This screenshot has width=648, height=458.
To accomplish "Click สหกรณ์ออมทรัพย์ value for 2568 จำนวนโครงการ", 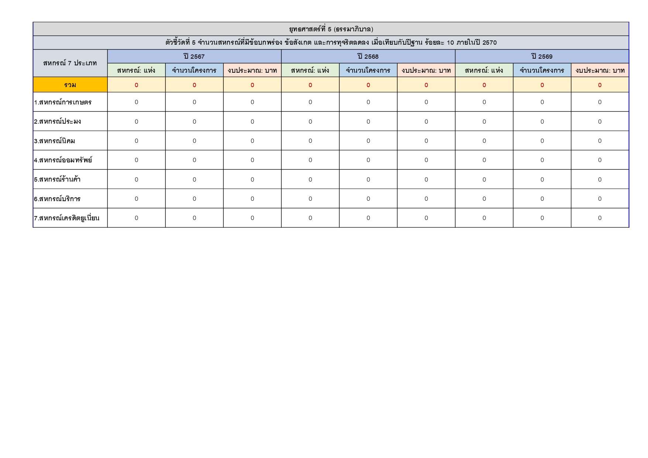I will [368, 160].
